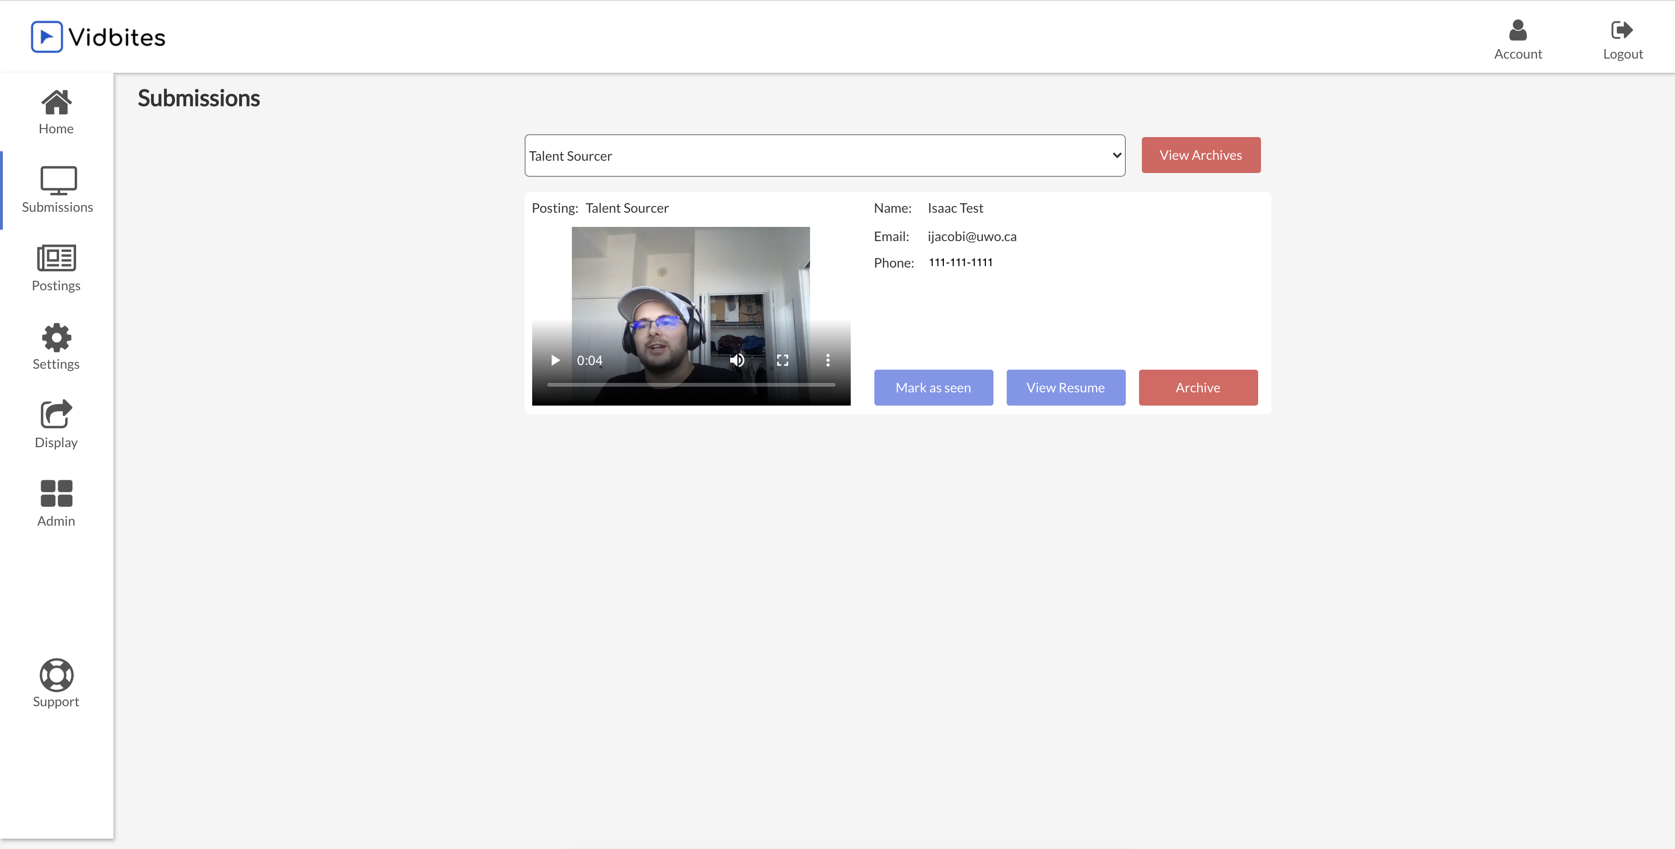Click Mark as seen for Isaac Test

pyautogui.click(x=933, y=387)
